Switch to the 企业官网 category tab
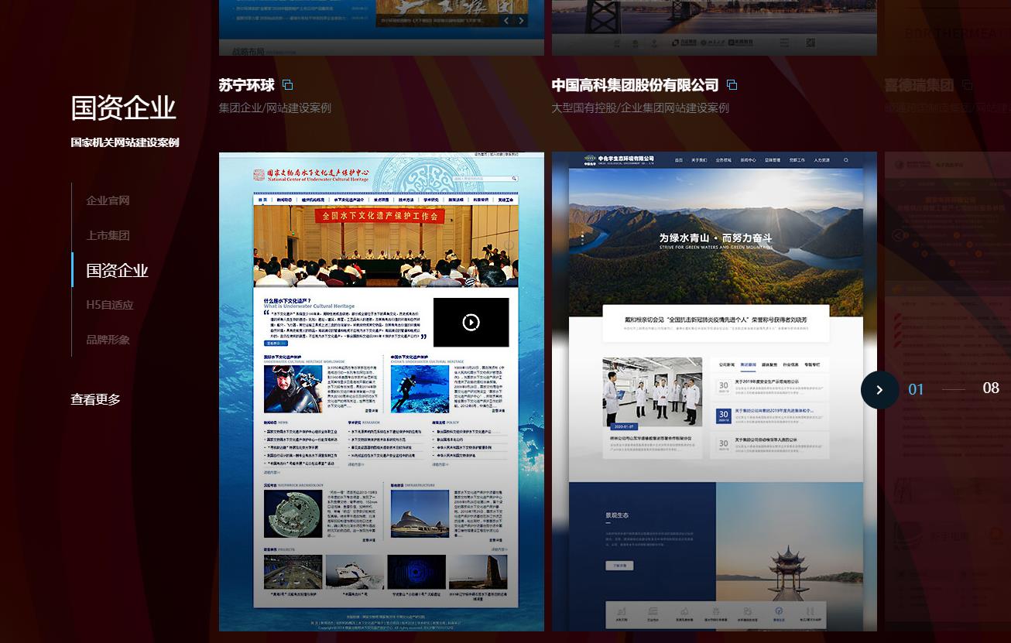Image resolution: width=1011 pixels, height=643 pixels. pos(108,200)
